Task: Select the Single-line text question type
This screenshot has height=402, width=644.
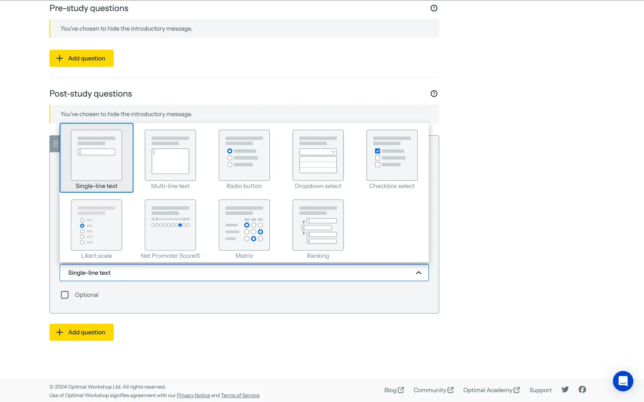Action: point(96,158)
